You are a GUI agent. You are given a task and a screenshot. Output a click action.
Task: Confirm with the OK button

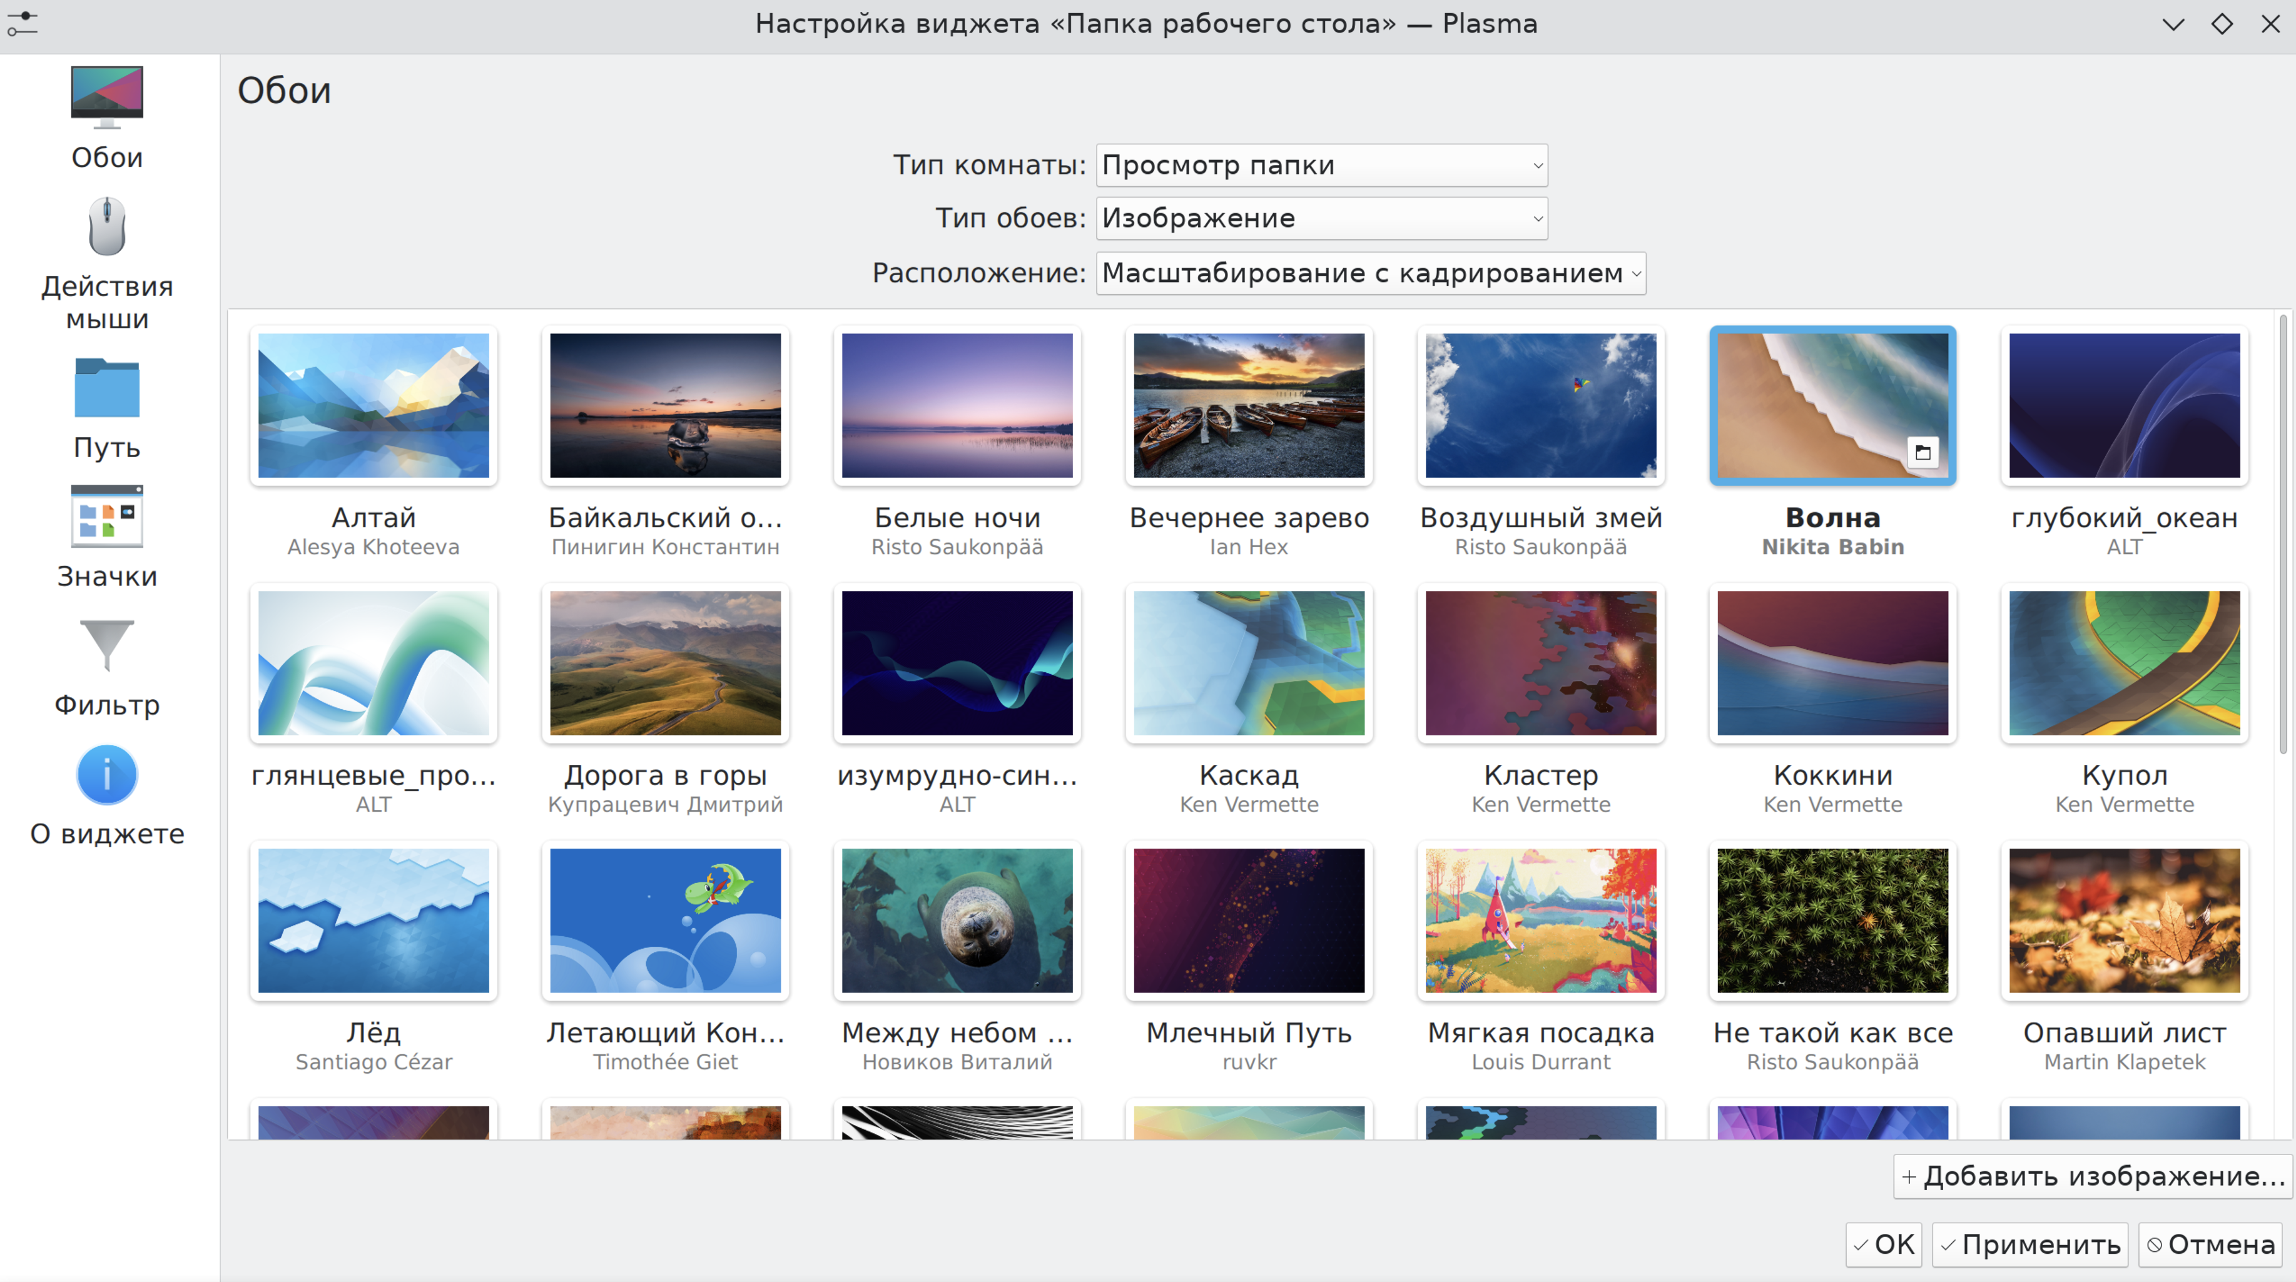(1883, 1244)
